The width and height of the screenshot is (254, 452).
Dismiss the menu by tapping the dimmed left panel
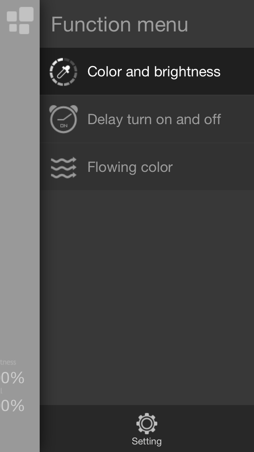click(20, 202)
